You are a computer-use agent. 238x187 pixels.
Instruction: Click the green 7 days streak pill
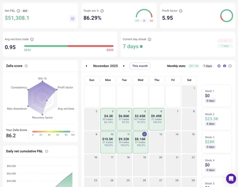click(225, 46)
